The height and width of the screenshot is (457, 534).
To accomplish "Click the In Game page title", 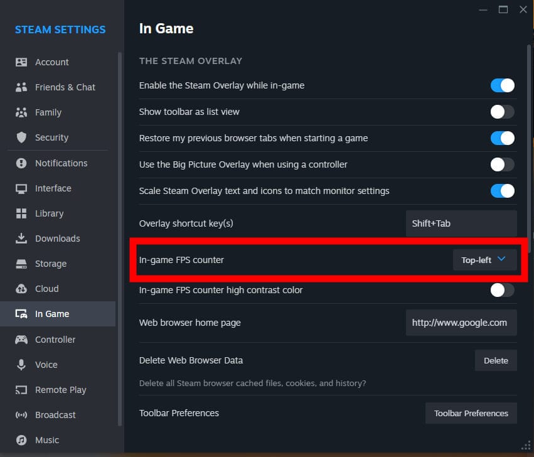I will 166,29.
